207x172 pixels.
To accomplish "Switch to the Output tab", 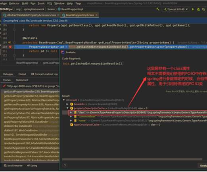I will (x=22, y=74).
